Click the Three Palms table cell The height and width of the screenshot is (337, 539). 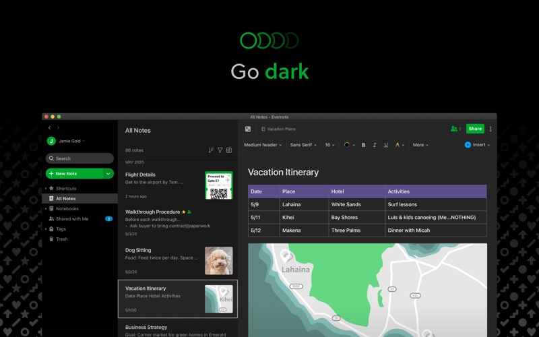[x=356, y=231]
